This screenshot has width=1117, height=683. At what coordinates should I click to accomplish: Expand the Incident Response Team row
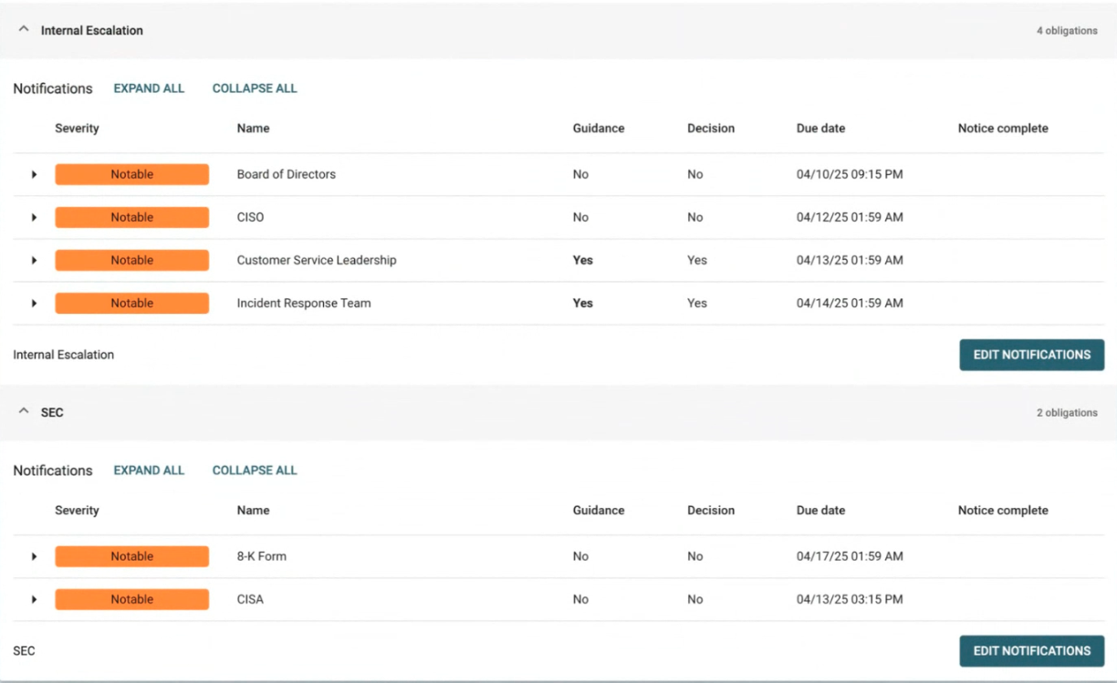tap(34, 303)
